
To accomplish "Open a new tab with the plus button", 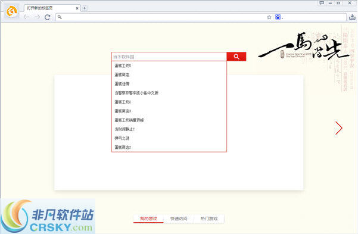I will [85, 8].
